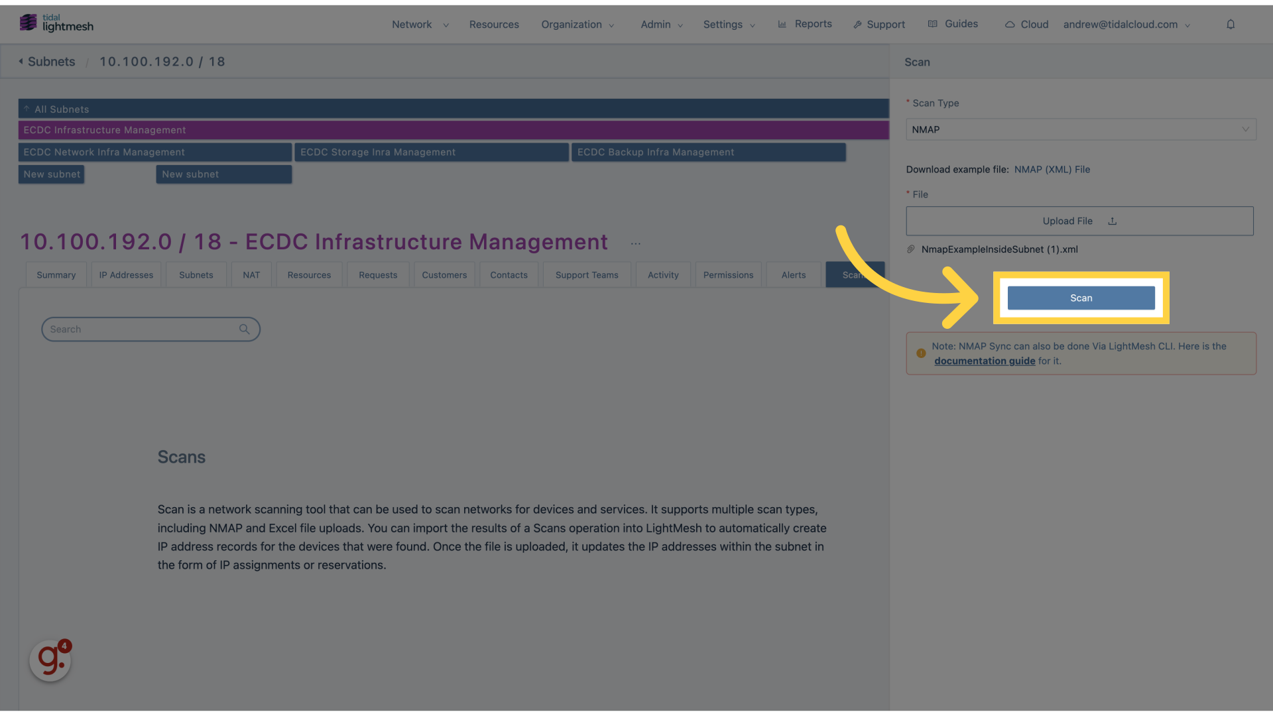Switch to the Permissions tab
1273x716 pixels.
[728, 275]
